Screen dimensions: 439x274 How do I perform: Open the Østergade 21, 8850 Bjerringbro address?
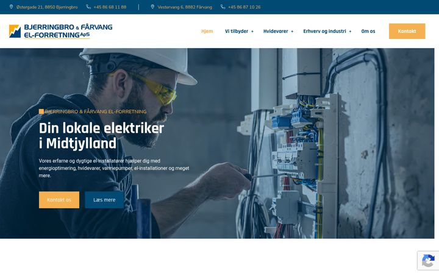[x=47, y=7]
